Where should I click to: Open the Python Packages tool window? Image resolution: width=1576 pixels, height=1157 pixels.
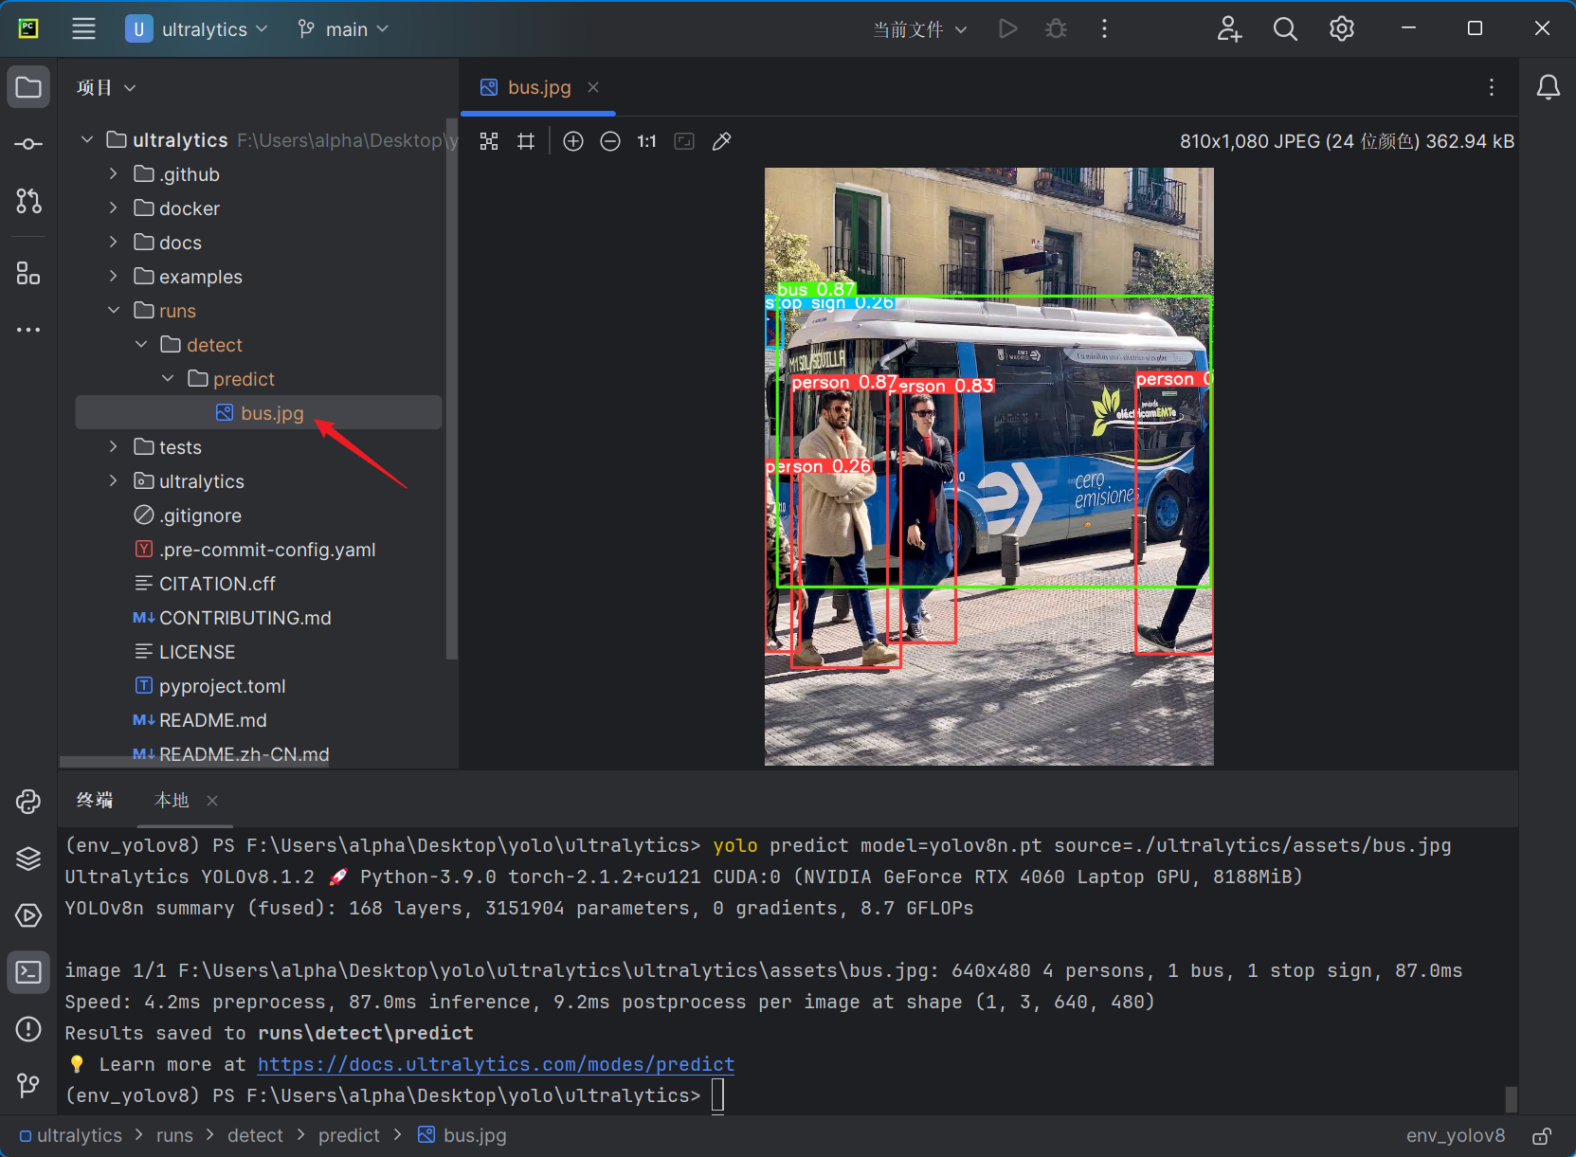(x=28, y=859)
